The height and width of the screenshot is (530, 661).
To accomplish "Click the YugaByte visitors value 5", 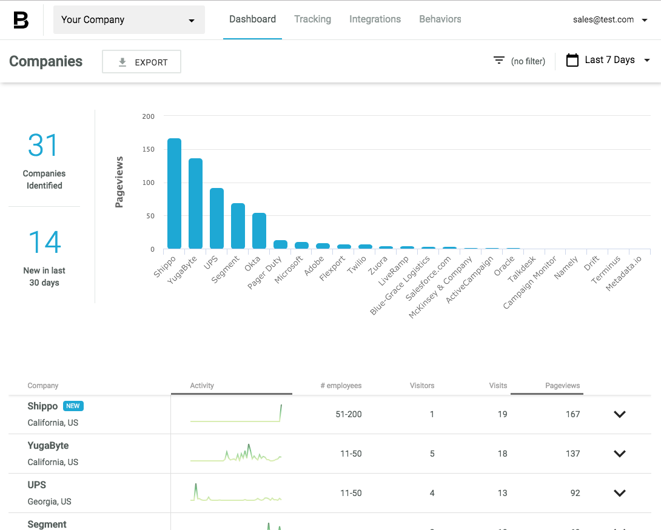I will [432, 454].
